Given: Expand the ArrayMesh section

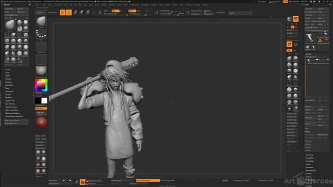Looking at the screenshot, I should tap(310, 158).
